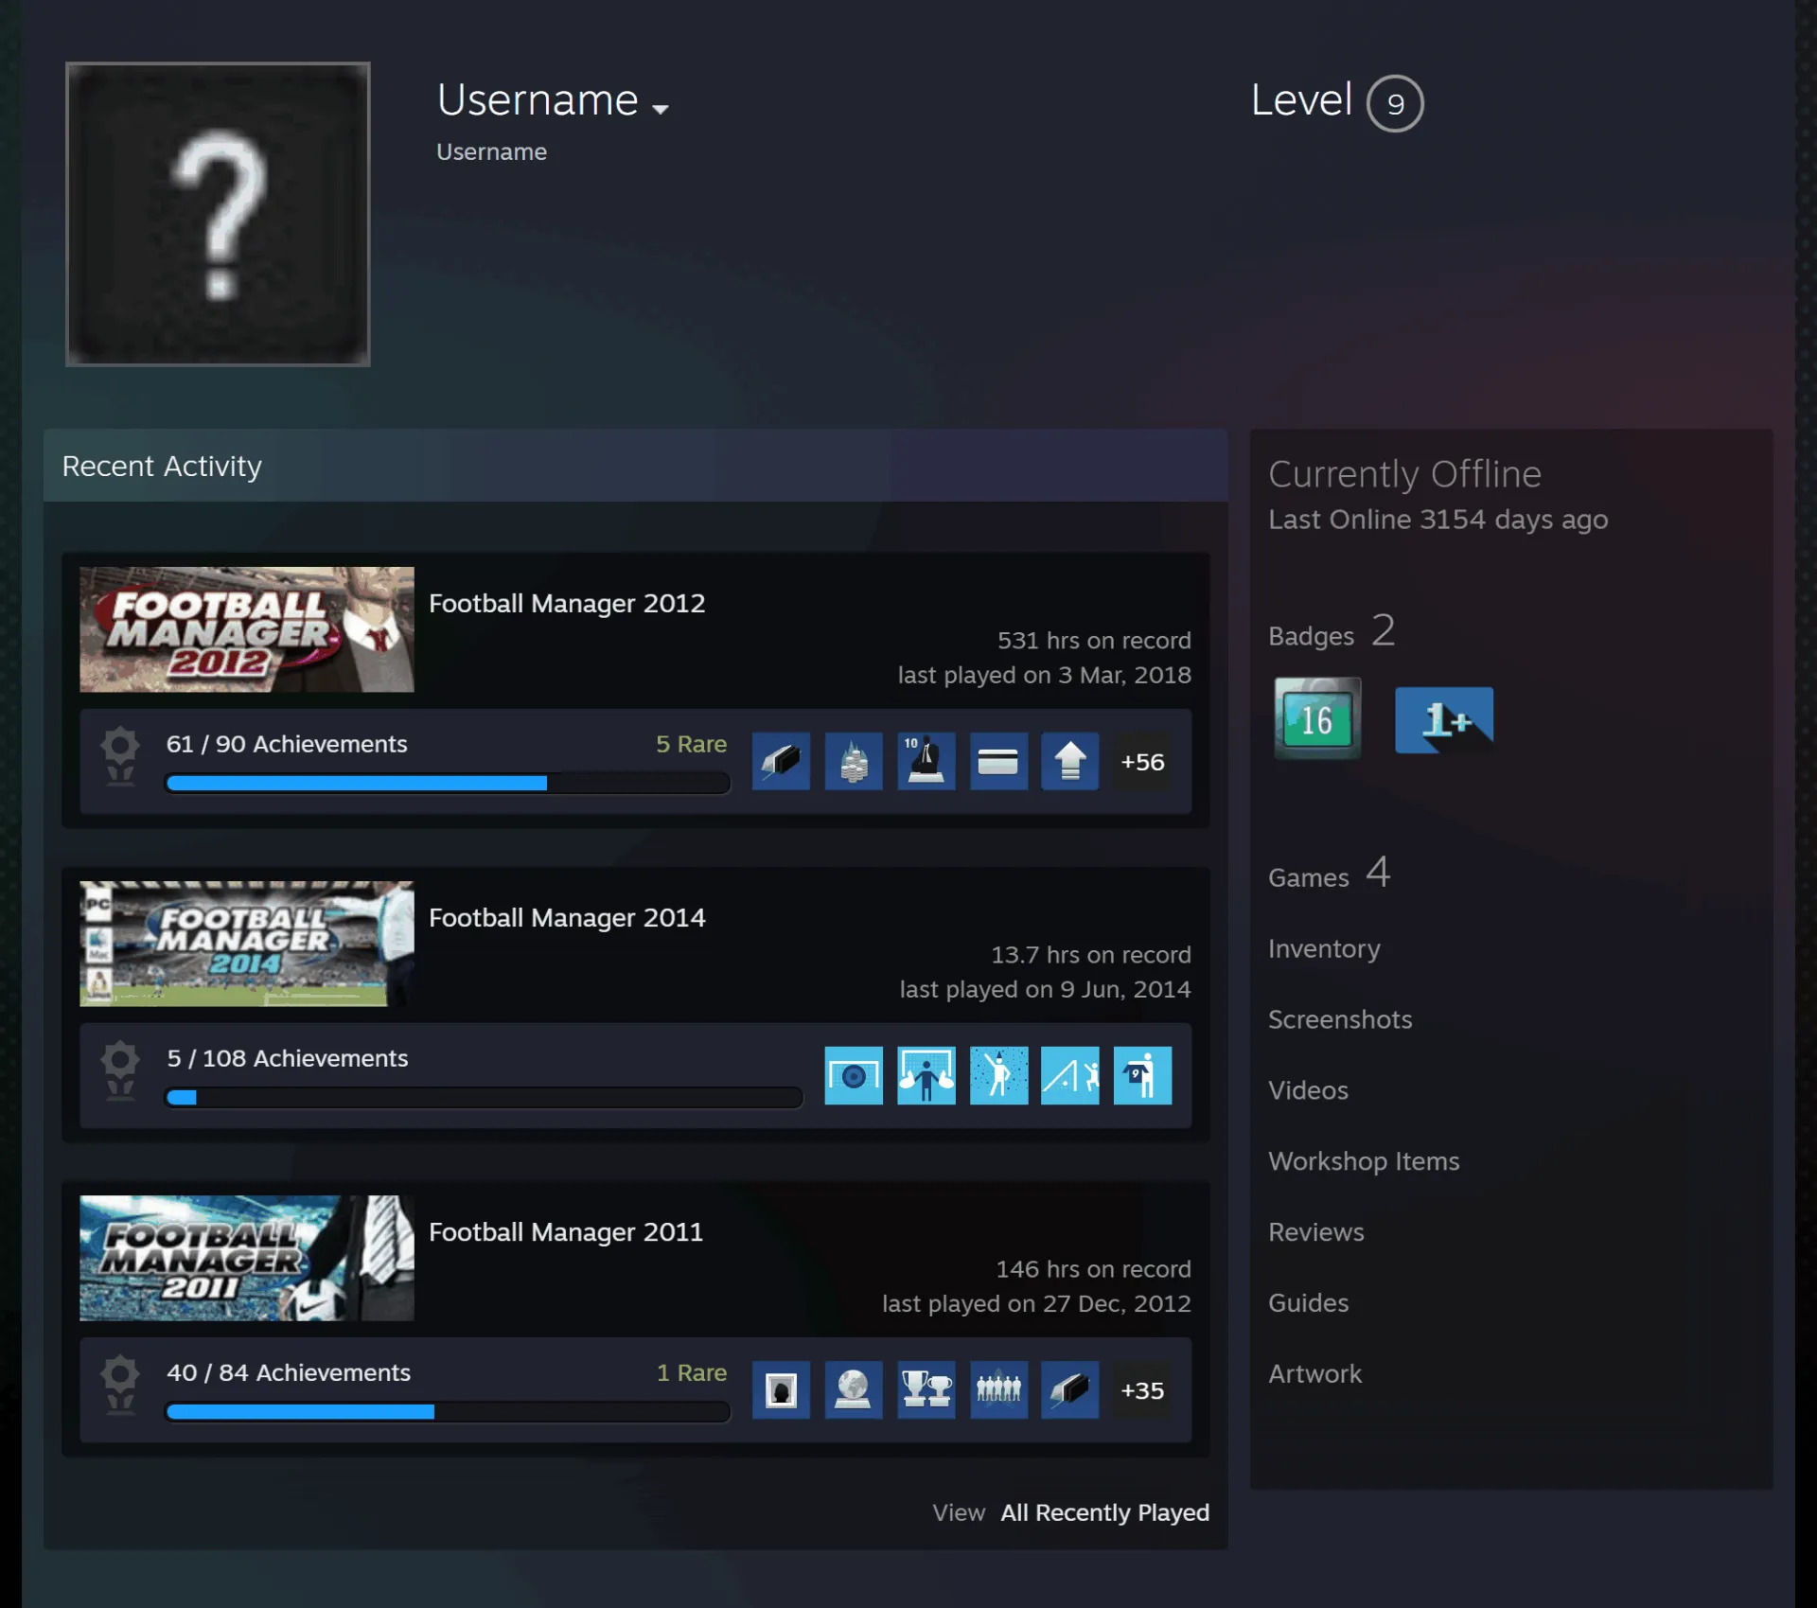Click the profile avatar question mark image
The width and height of the screenshot is (1817, 1608).
coord(218,214)
